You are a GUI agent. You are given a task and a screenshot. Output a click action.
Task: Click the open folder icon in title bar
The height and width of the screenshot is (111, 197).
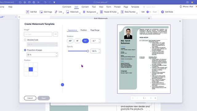(20, 2)
